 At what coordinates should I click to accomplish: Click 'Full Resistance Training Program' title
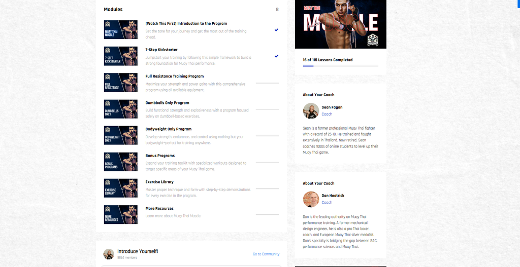[175, 77]
